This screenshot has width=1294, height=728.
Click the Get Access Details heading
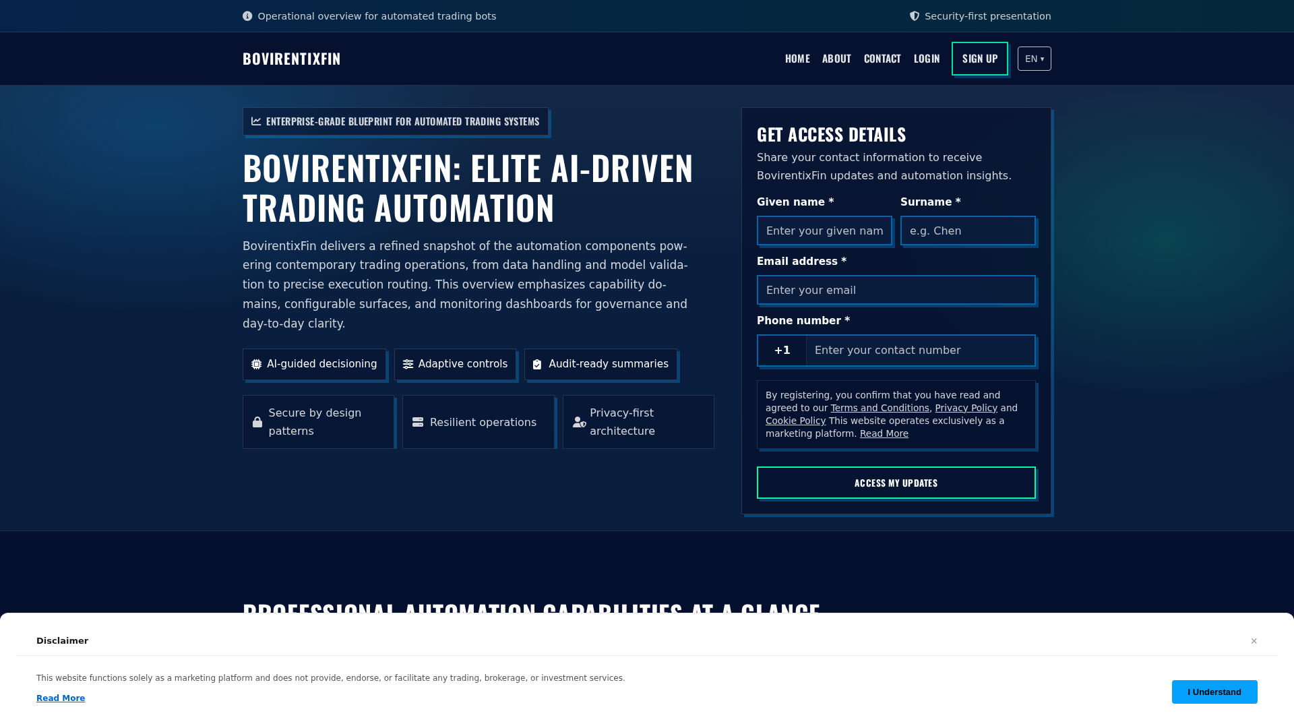[831, 135]
